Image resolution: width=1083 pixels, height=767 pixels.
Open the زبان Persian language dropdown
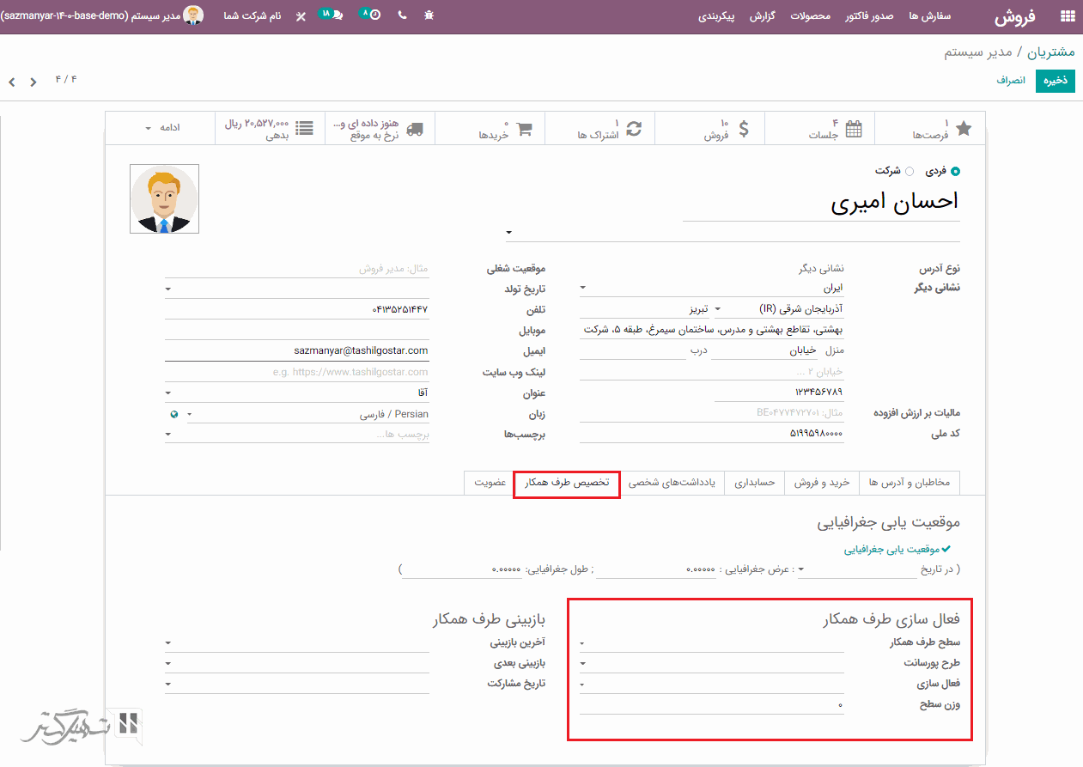pyautogui.click(x=308, y=415)
